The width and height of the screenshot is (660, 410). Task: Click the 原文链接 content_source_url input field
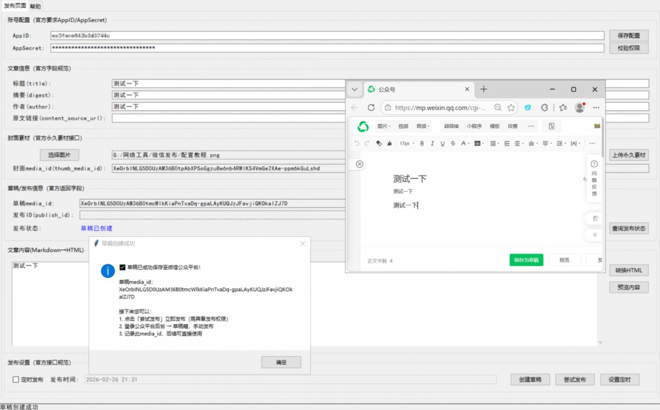[x=228, y=118]
